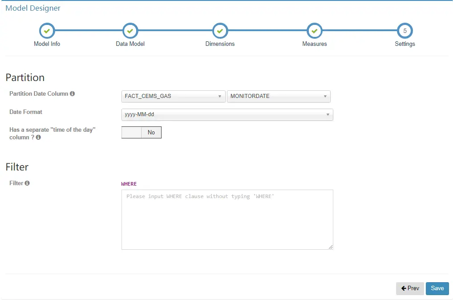
Task: Open the FACT_CEMS_GAS table dropdown
Action: (174, 96)
